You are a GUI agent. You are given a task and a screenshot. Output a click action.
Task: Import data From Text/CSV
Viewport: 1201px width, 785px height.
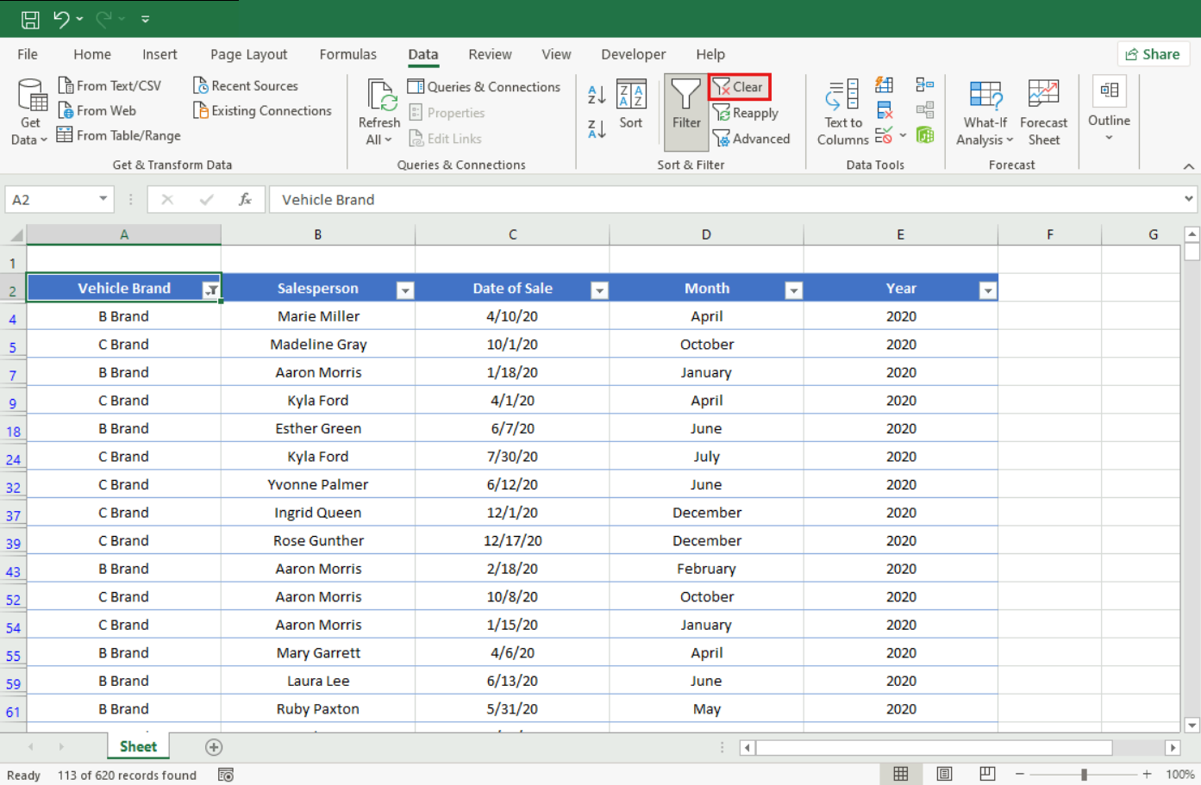point(109,85)
